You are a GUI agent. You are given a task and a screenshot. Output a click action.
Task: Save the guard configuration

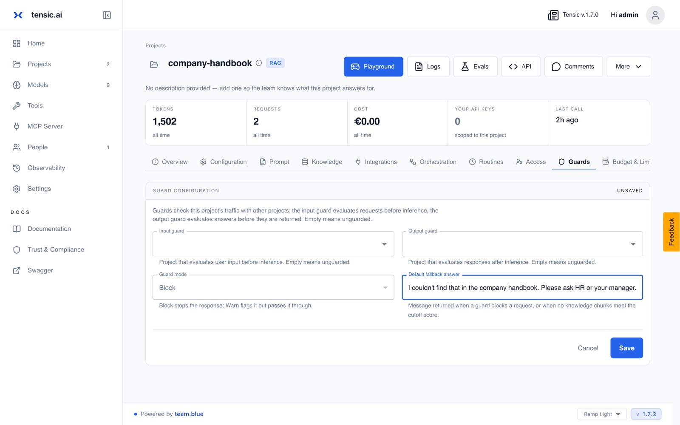tap(626, 348)
